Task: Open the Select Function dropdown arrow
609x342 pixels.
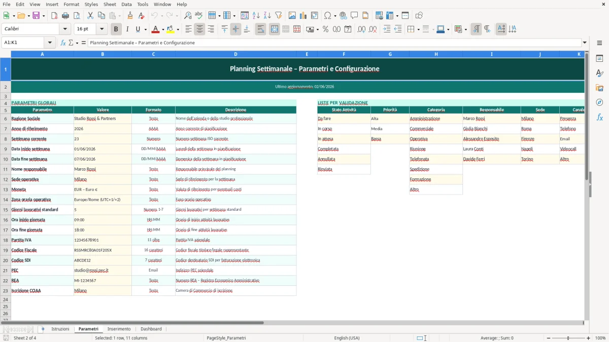Action: pos(77,43)
